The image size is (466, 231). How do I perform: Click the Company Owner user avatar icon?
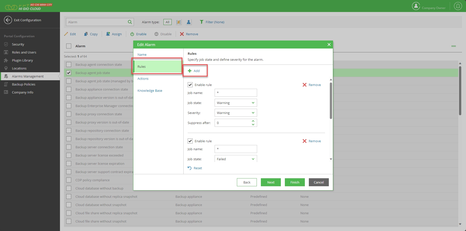coord(416,6)
